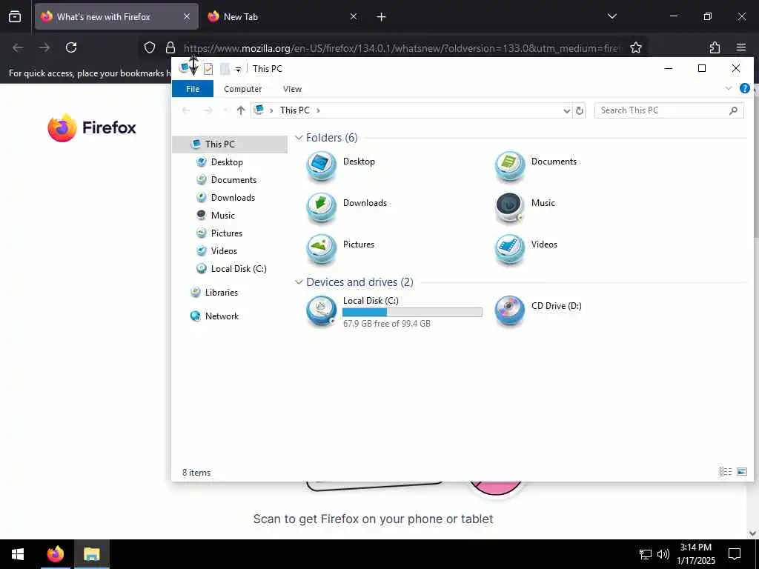The height and width of the screenshot is (569, 759).
Task: Reload the page in Firefox
Action: [x=71, y=47]
